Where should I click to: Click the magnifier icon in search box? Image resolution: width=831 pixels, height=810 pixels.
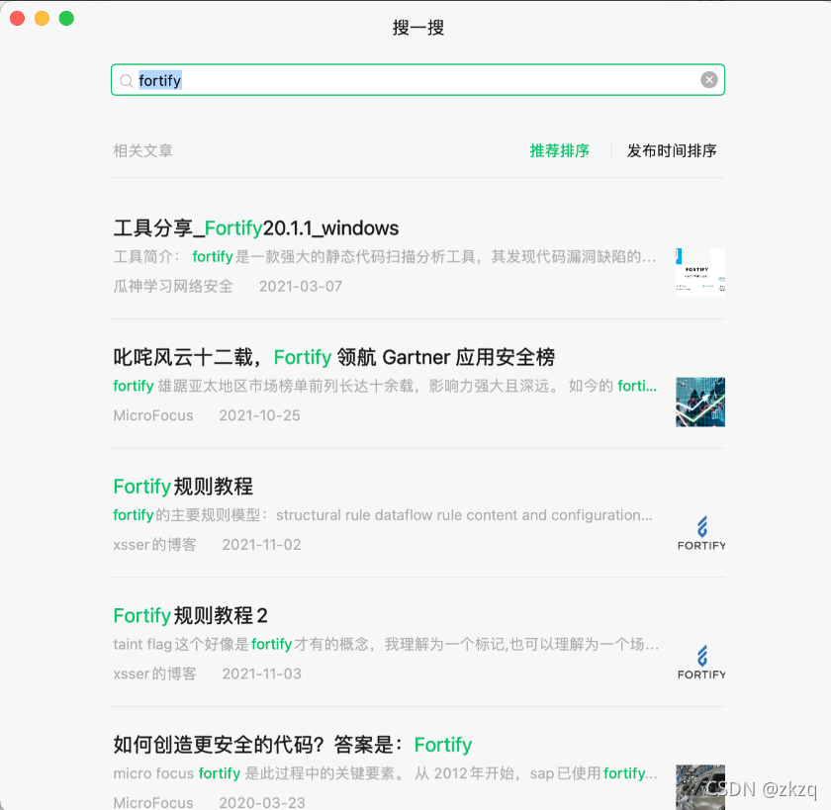127,80
